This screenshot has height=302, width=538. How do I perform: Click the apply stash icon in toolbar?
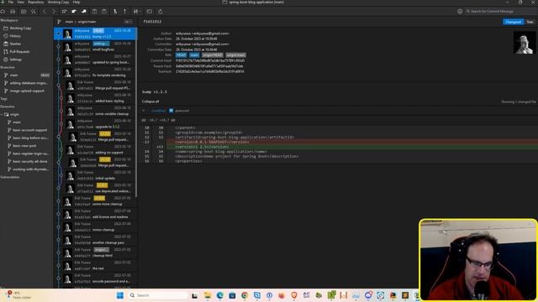104,11
